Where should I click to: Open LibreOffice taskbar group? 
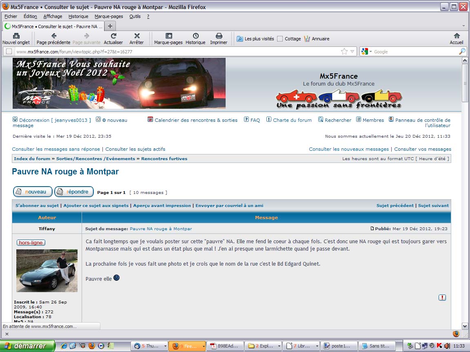[301, 346]
